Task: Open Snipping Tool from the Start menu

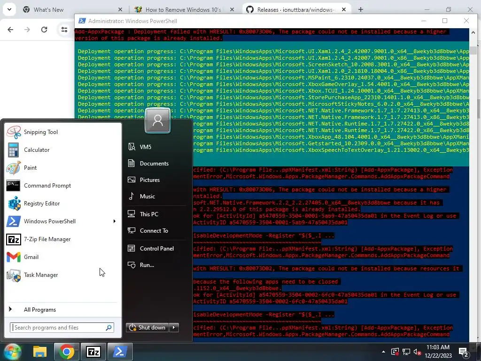Action: (x=63, y=132)
